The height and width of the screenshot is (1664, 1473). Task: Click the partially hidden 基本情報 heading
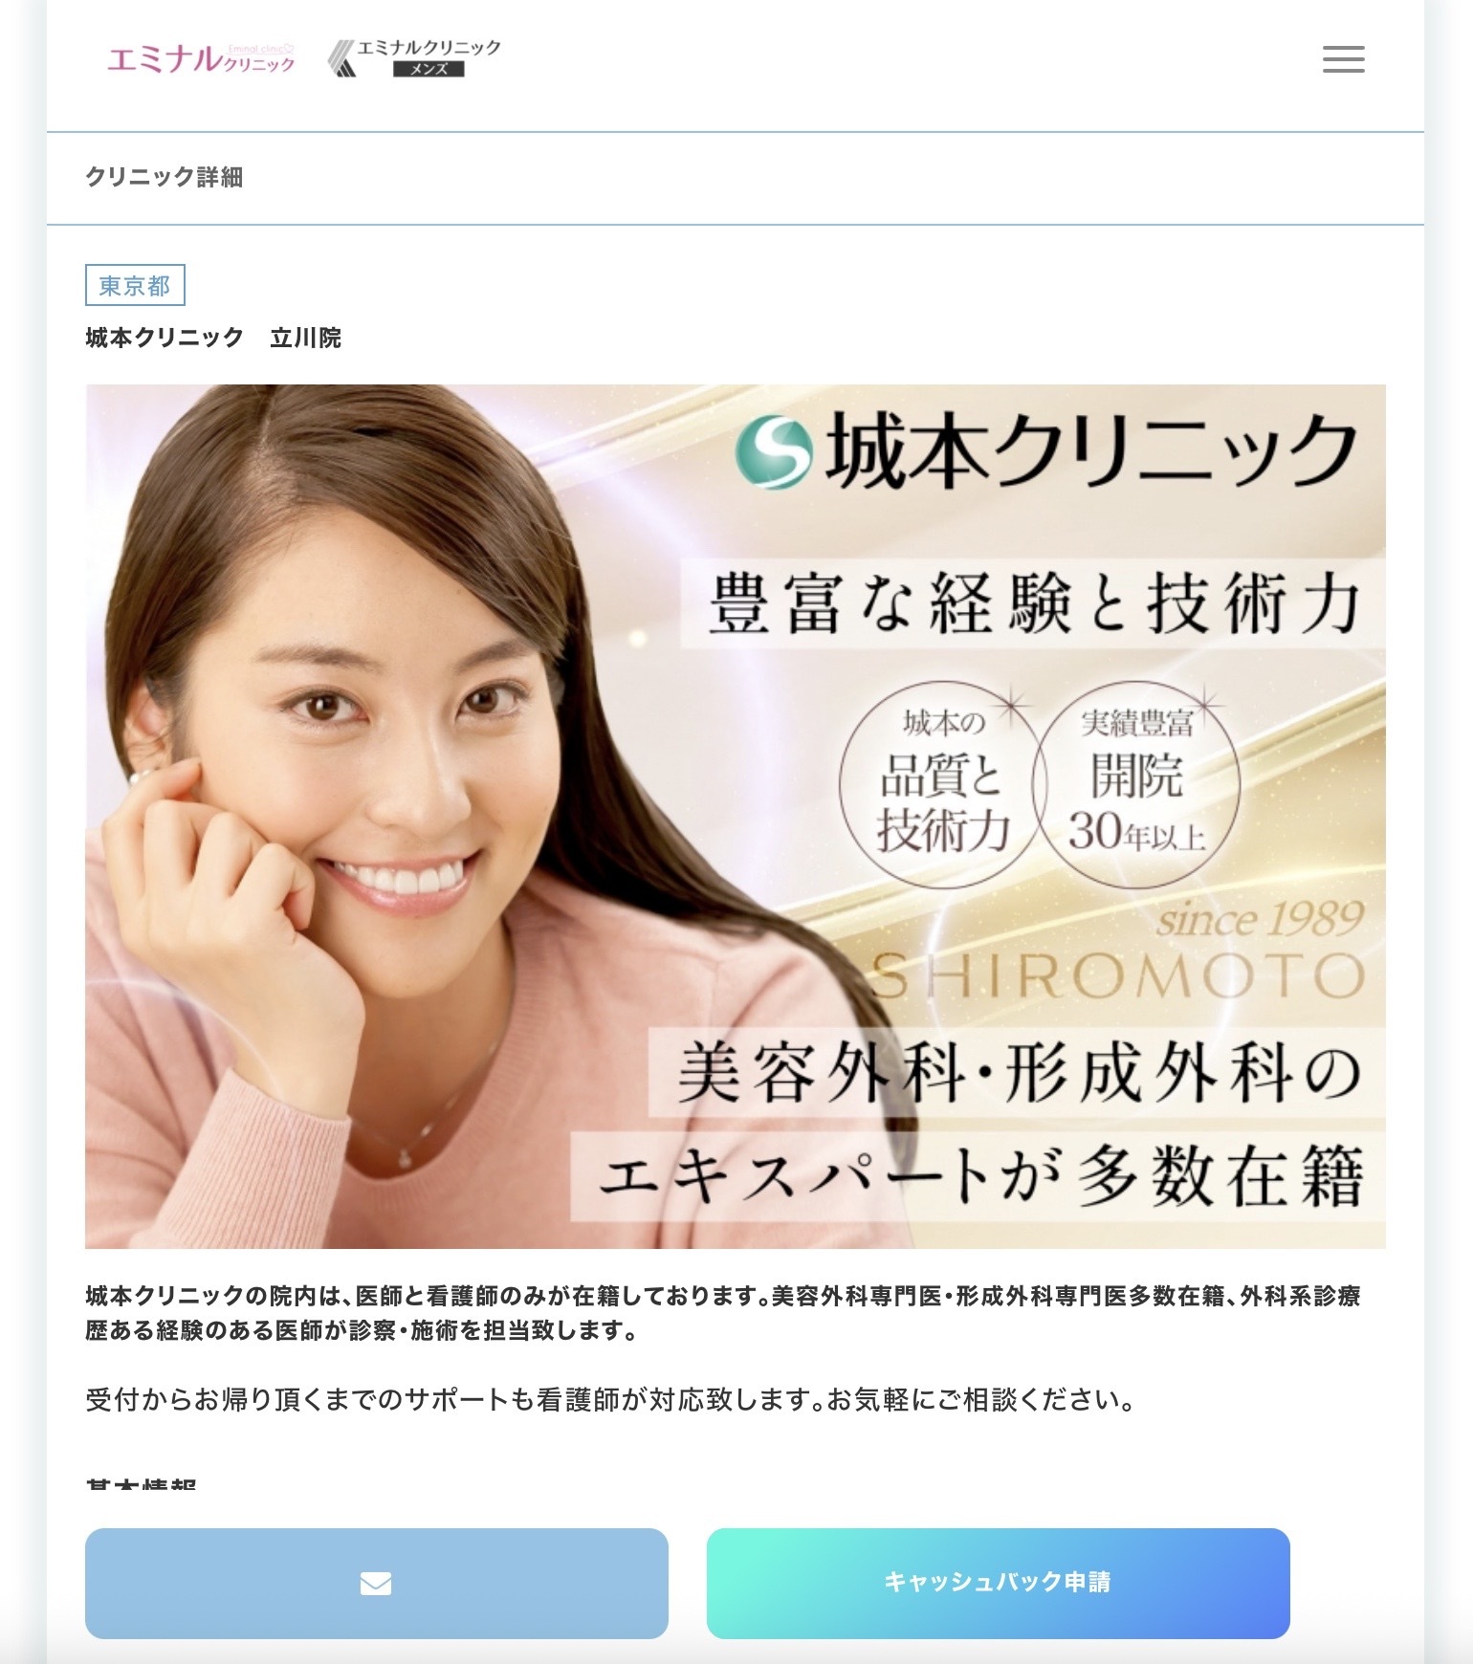[x=141, y=1483]
